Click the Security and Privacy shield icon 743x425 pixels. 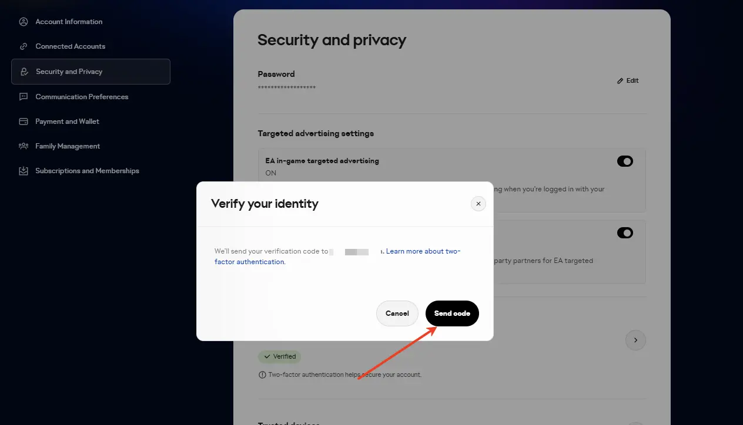24,72
